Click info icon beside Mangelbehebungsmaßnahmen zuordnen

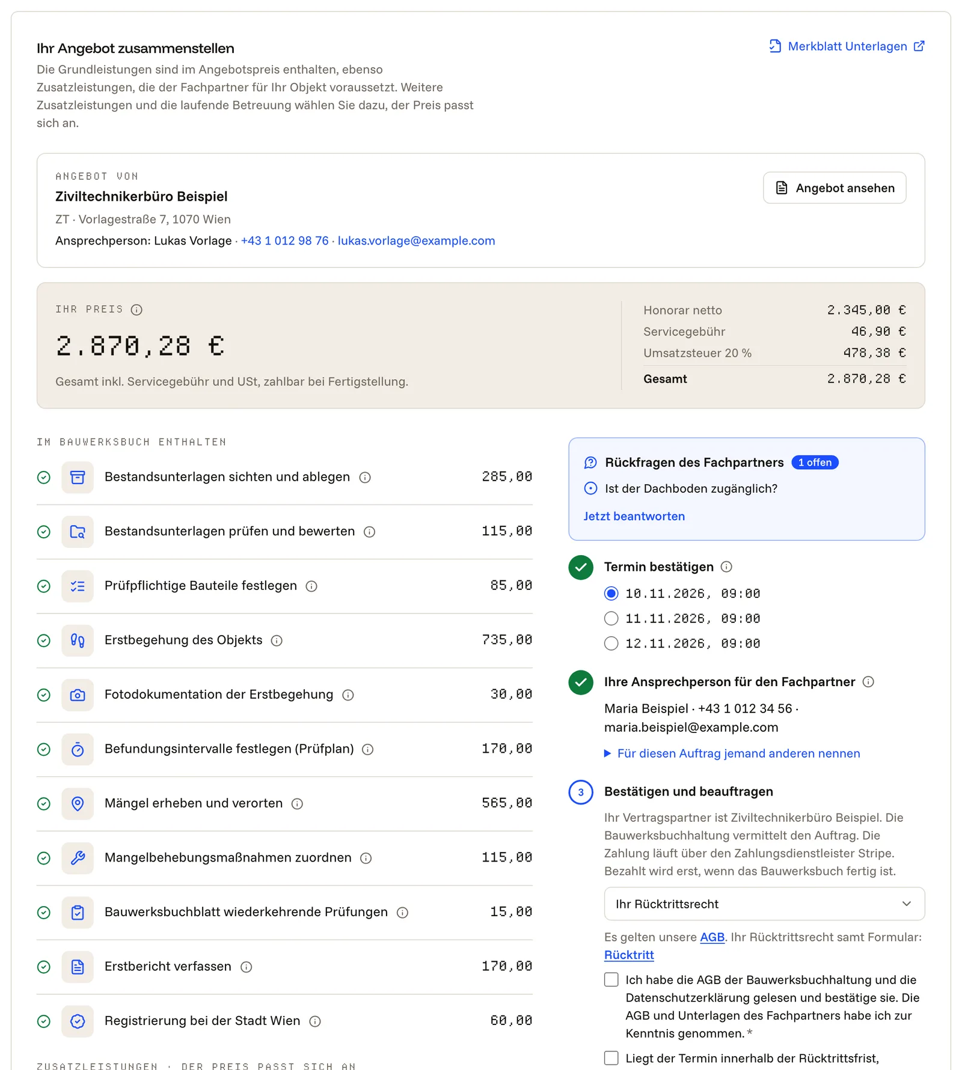(x=366, y=858)
